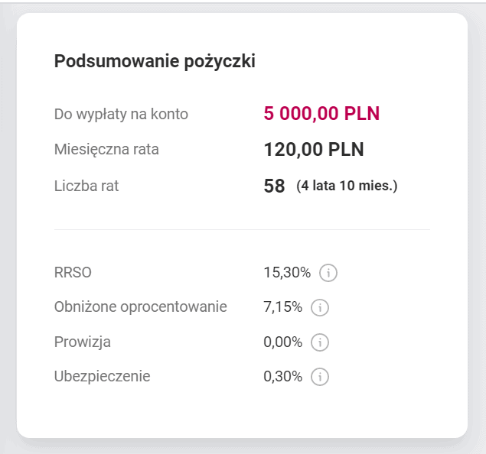The image size is (486, 454).
Task: Click the 120,00 PLN monthly installment value
Action: [314, 149]
